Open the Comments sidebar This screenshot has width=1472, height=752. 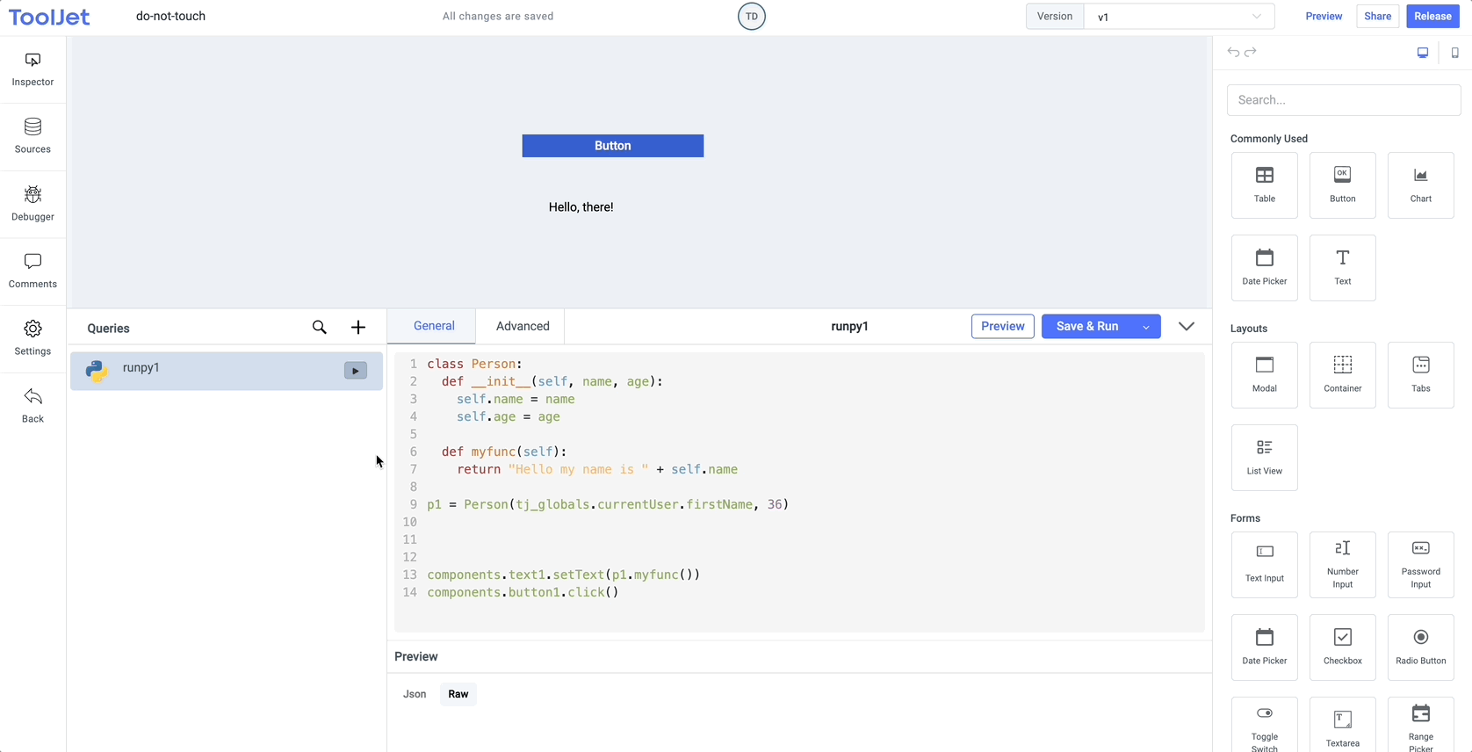tap(32, 271)
